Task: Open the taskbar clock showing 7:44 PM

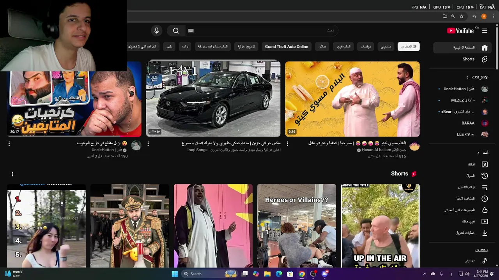Action: pyautogui.click(x=482, y=274)
